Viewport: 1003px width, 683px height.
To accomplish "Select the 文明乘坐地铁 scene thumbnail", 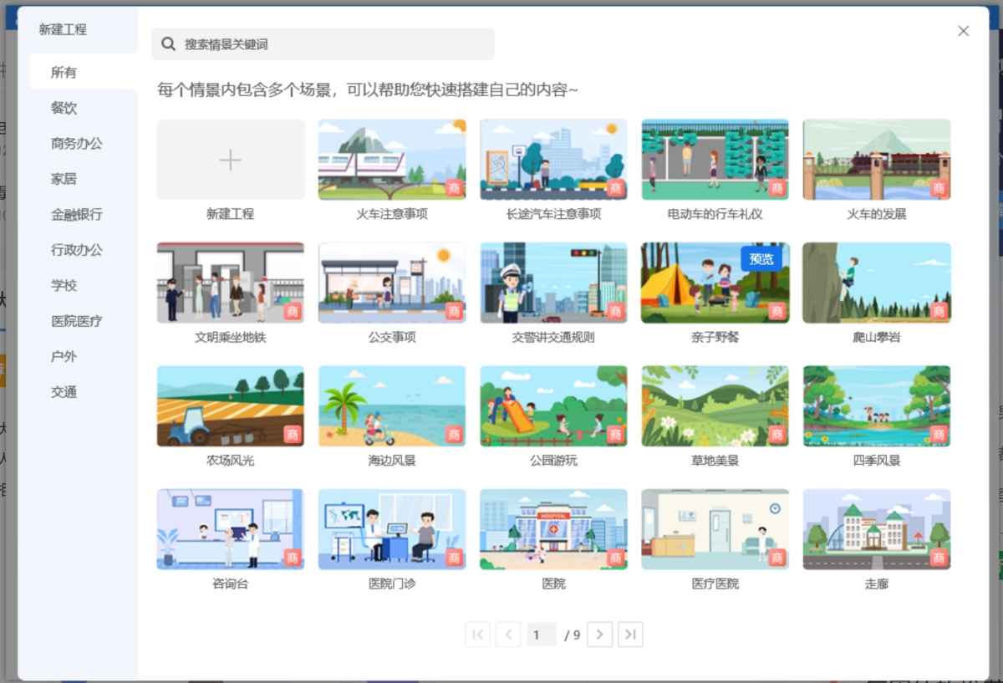I will click(x=230, y=283).
